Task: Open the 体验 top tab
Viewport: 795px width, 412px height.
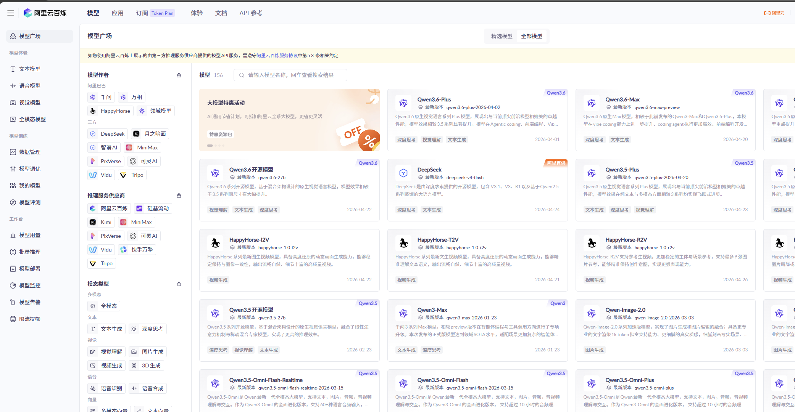Action: point(197,13)
